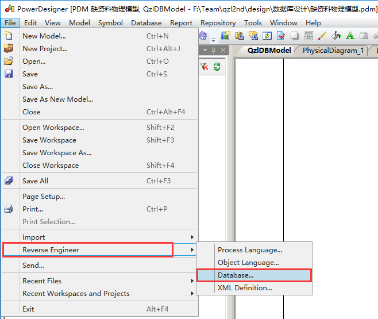The height and width of the screenshot is (319, 378).
Task: Click PowerDesigner app icon in title bar
Action: [10, 9]
